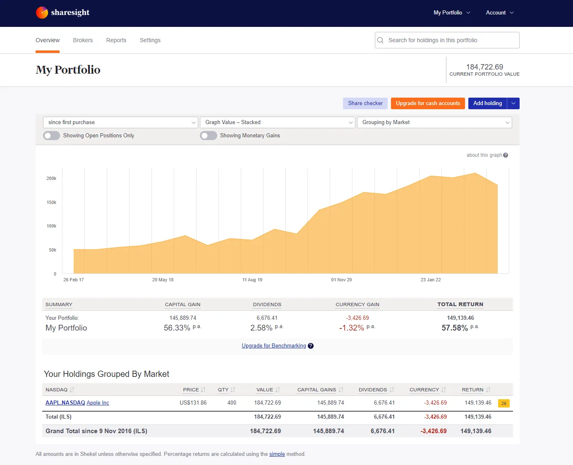The width and height of the screenshot is (573, 465).
Task: Sort holdings by VALUE column
Action: click(277, 389)
